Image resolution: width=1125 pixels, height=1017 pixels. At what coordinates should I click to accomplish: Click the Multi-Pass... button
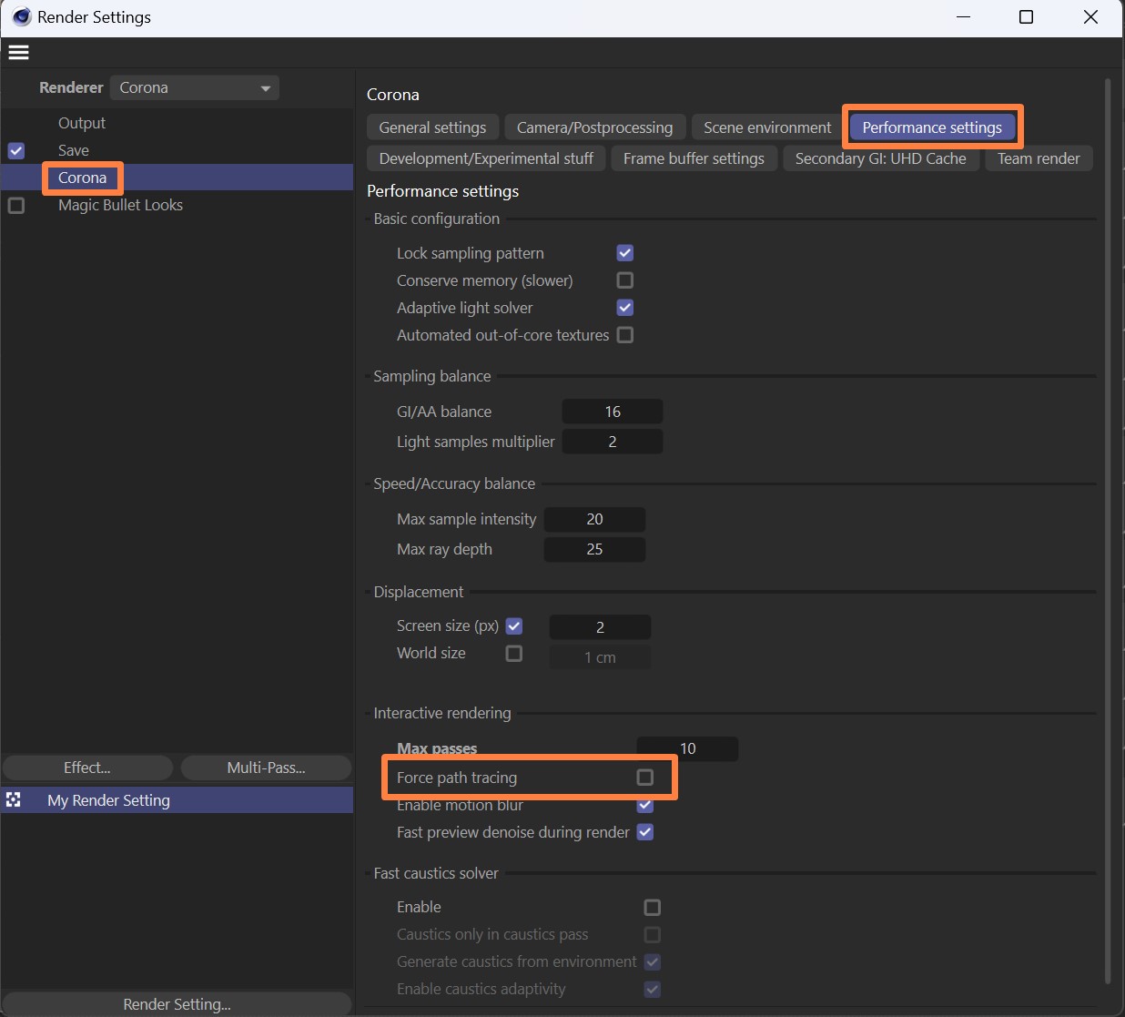[x=266, y=768]
